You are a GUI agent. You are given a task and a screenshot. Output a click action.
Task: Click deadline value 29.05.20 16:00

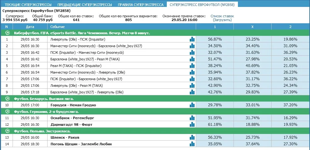(x=184, y=20)
